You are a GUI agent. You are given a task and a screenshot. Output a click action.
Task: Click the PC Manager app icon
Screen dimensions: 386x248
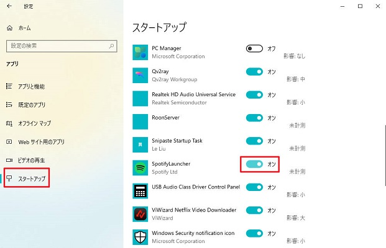point(140,52)
